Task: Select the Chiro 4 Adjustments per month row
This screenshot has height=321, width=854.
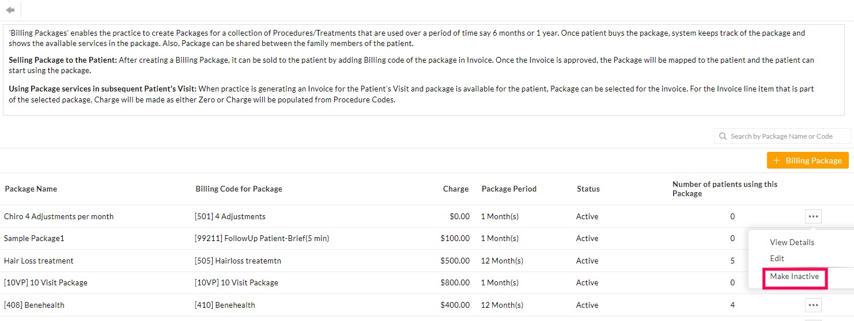Action: pyautogui.click(x=59, y=217)
